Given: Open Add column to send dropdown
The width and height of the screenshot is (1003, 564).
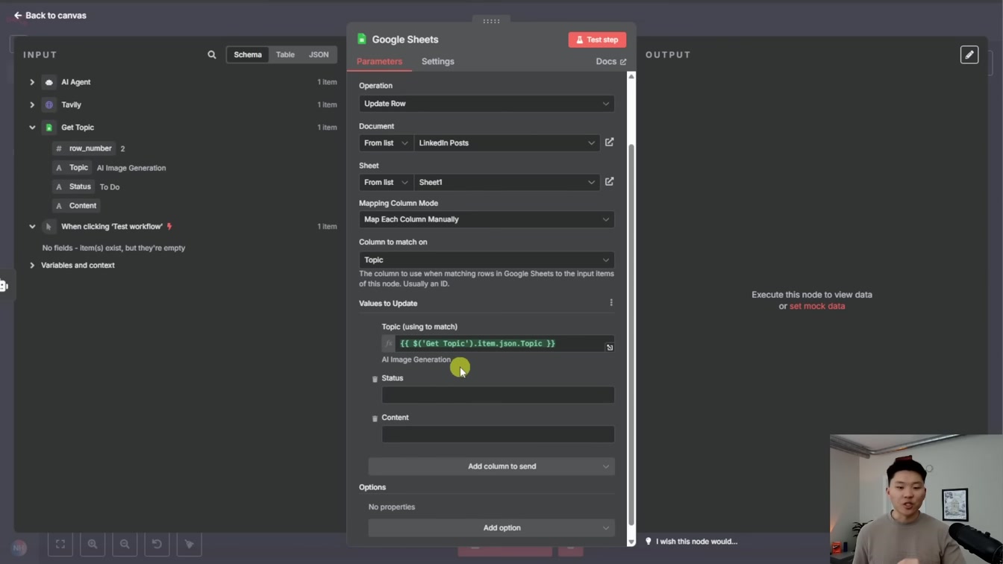Looking at the screenshot, I should pos(491,466).
